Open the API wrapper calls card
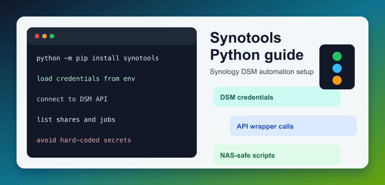The image size is (385, 185). (x=293, y=126)
